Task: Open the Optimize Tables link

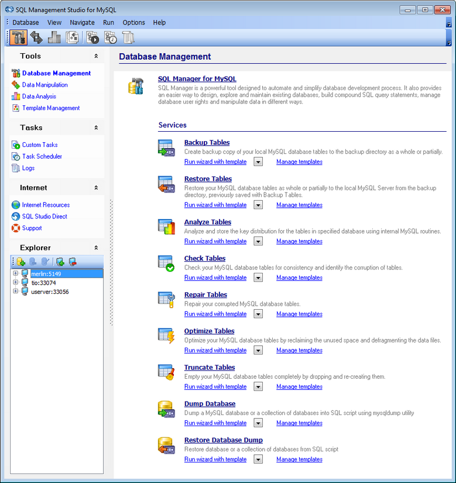Action: (210, 331)
